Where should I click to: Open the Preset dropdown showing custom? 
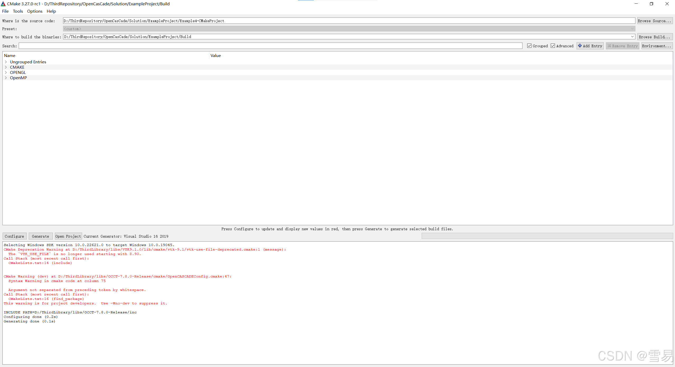tap(632, 29)
